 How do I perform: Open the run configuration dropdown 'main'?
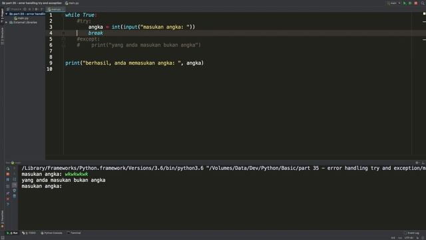[393, 3]
